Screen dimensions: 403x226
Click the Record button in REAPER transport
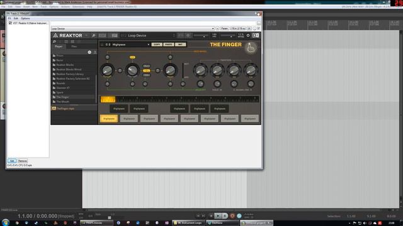tap(232, 216)
